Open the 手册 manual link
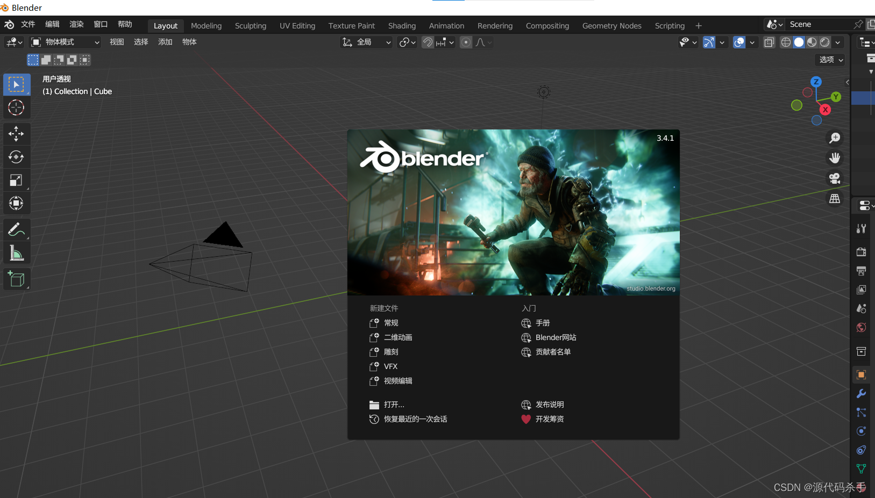 (x=536, y=323)
